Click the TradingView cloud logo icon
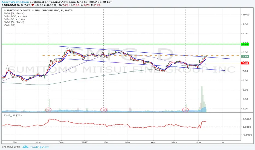 (25, 147)
